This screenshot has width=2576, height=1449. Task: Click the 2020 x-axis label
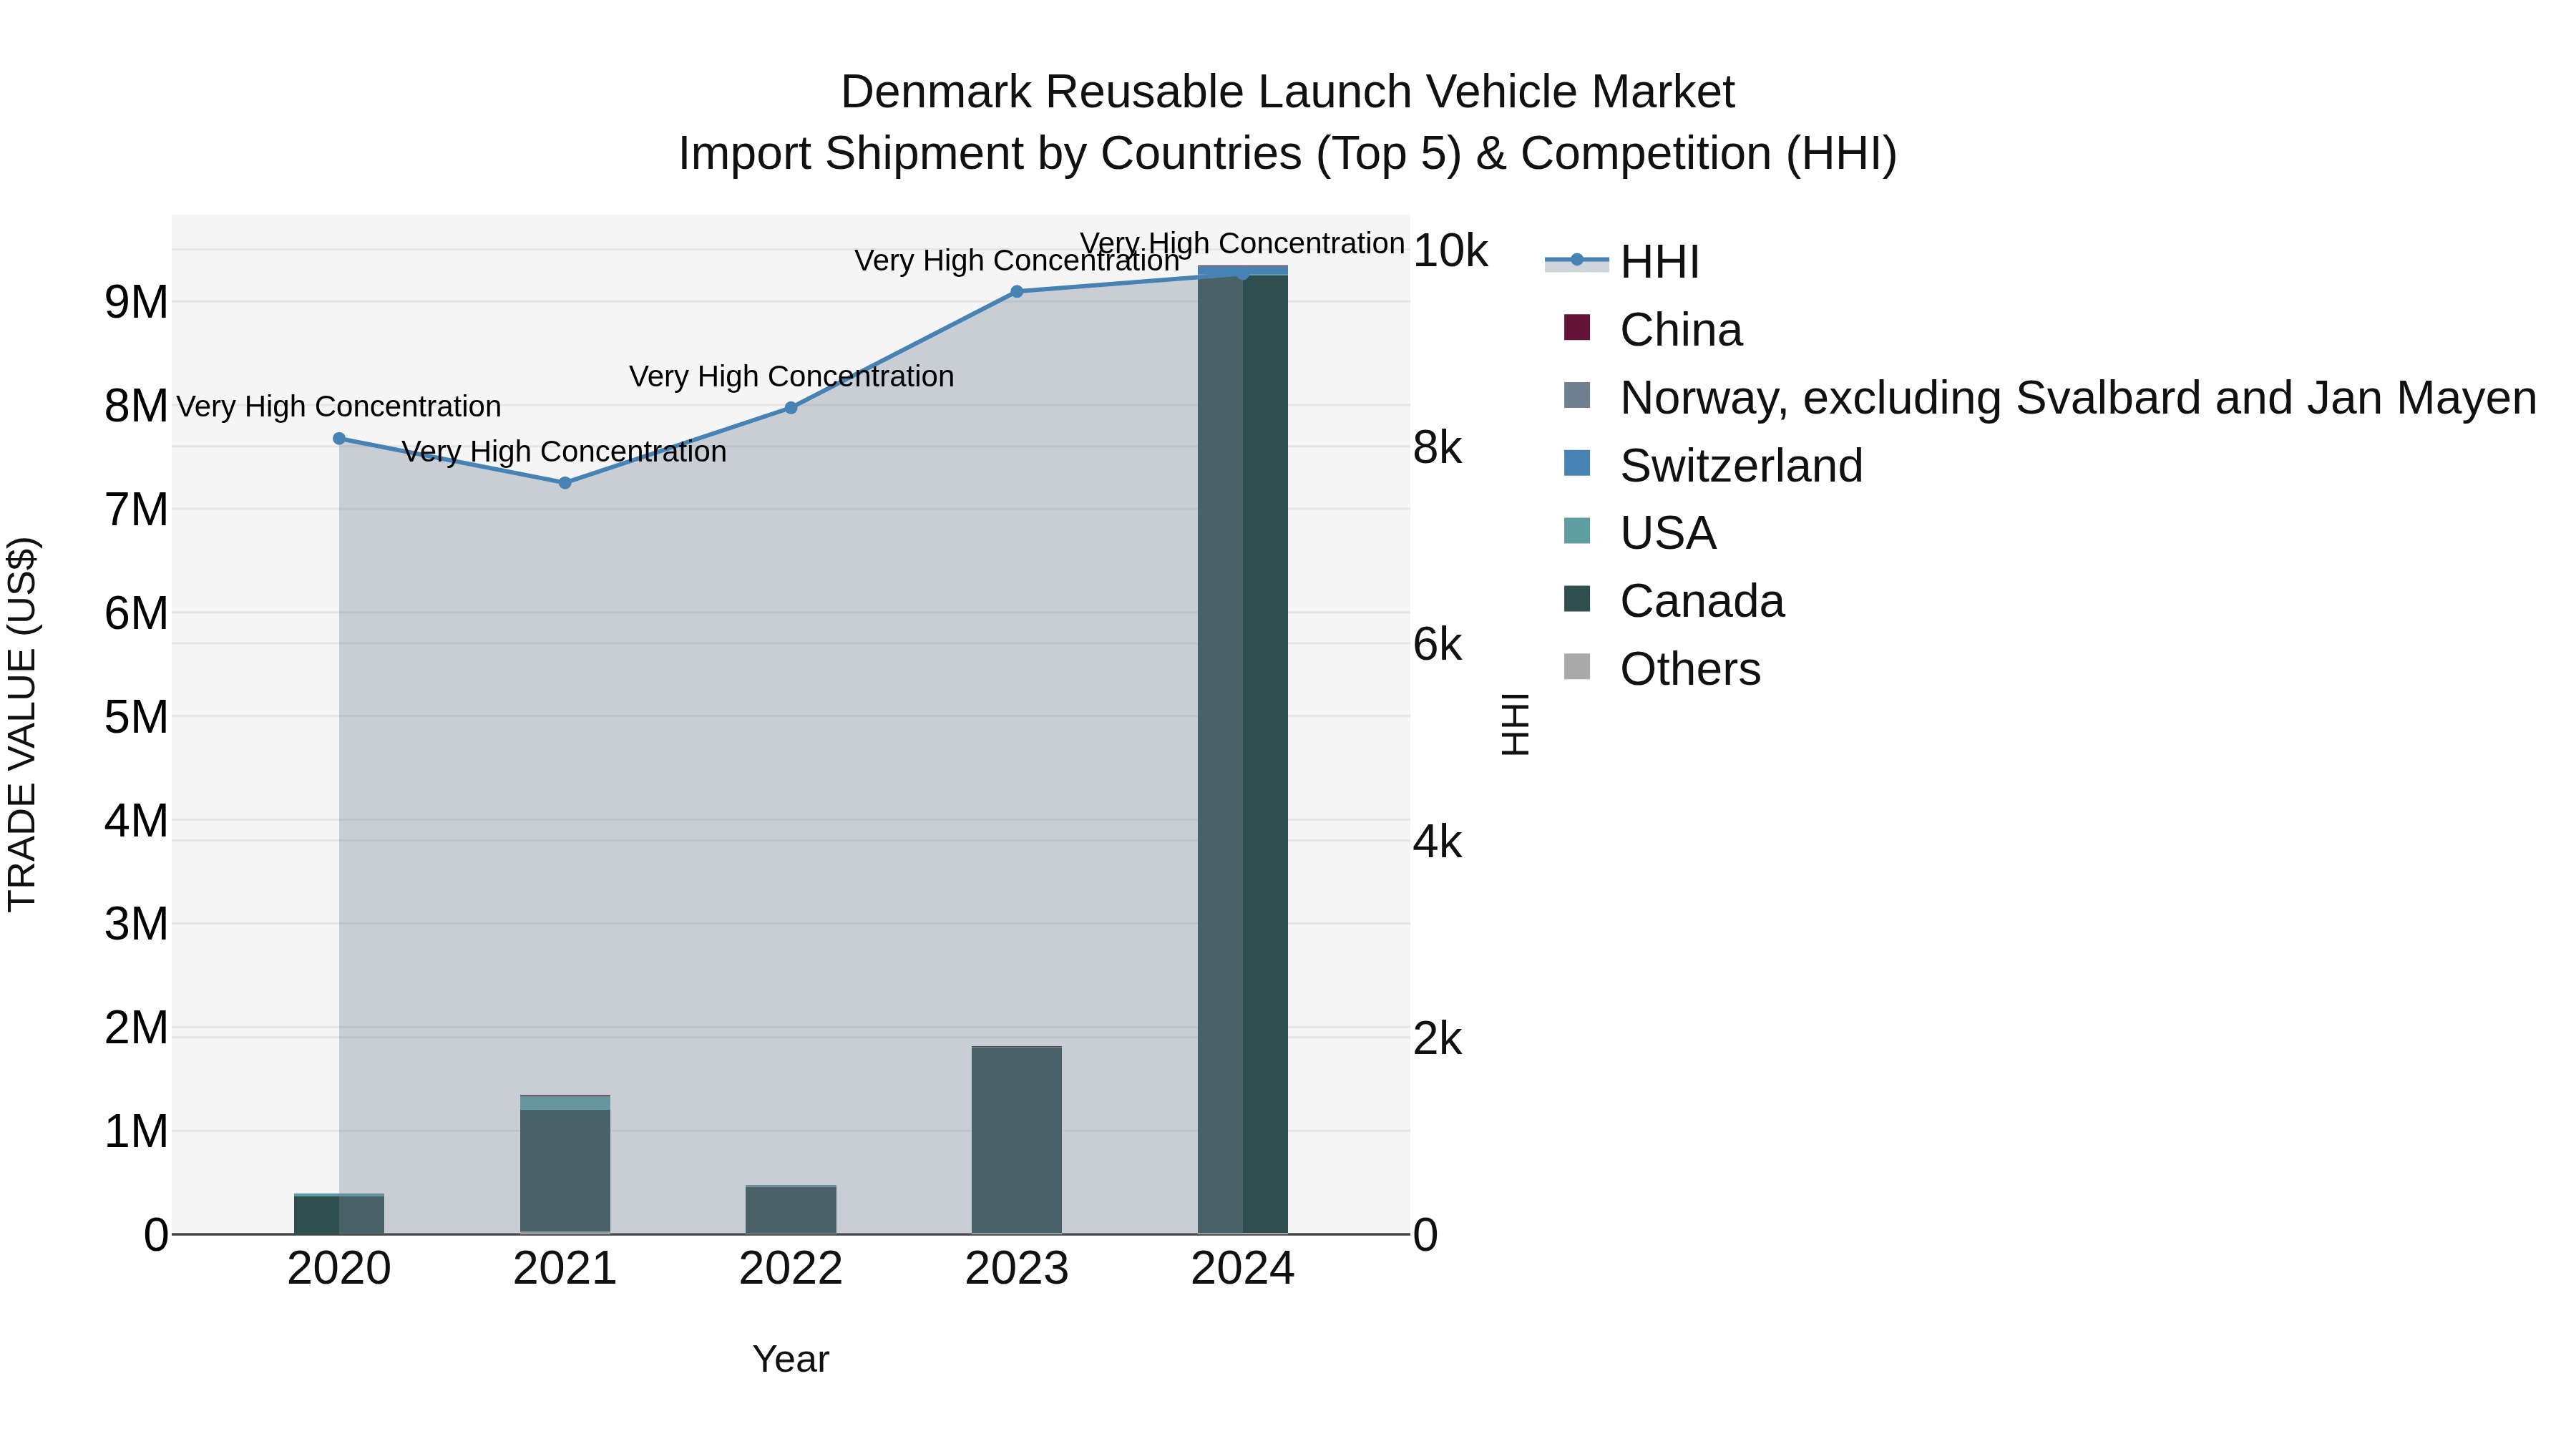339,1269
